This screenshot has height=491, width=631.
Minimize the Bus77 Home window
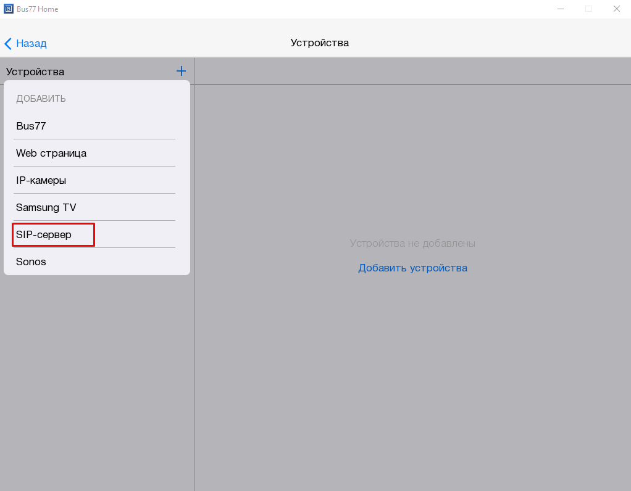[561, 9]
